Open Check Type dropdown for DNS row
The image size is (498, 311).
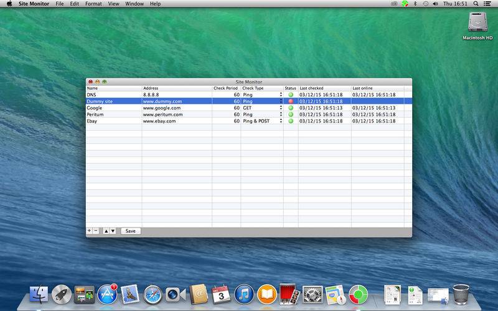(x=281, y=94)
